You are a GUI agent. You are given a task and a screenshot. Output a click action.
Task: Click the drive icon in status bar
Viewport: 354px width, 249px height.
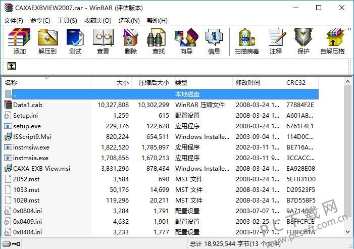(x=6, y=244)
